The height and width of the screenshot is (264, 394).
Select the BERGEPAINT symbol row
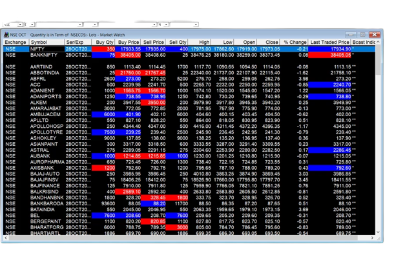point(189,221)
